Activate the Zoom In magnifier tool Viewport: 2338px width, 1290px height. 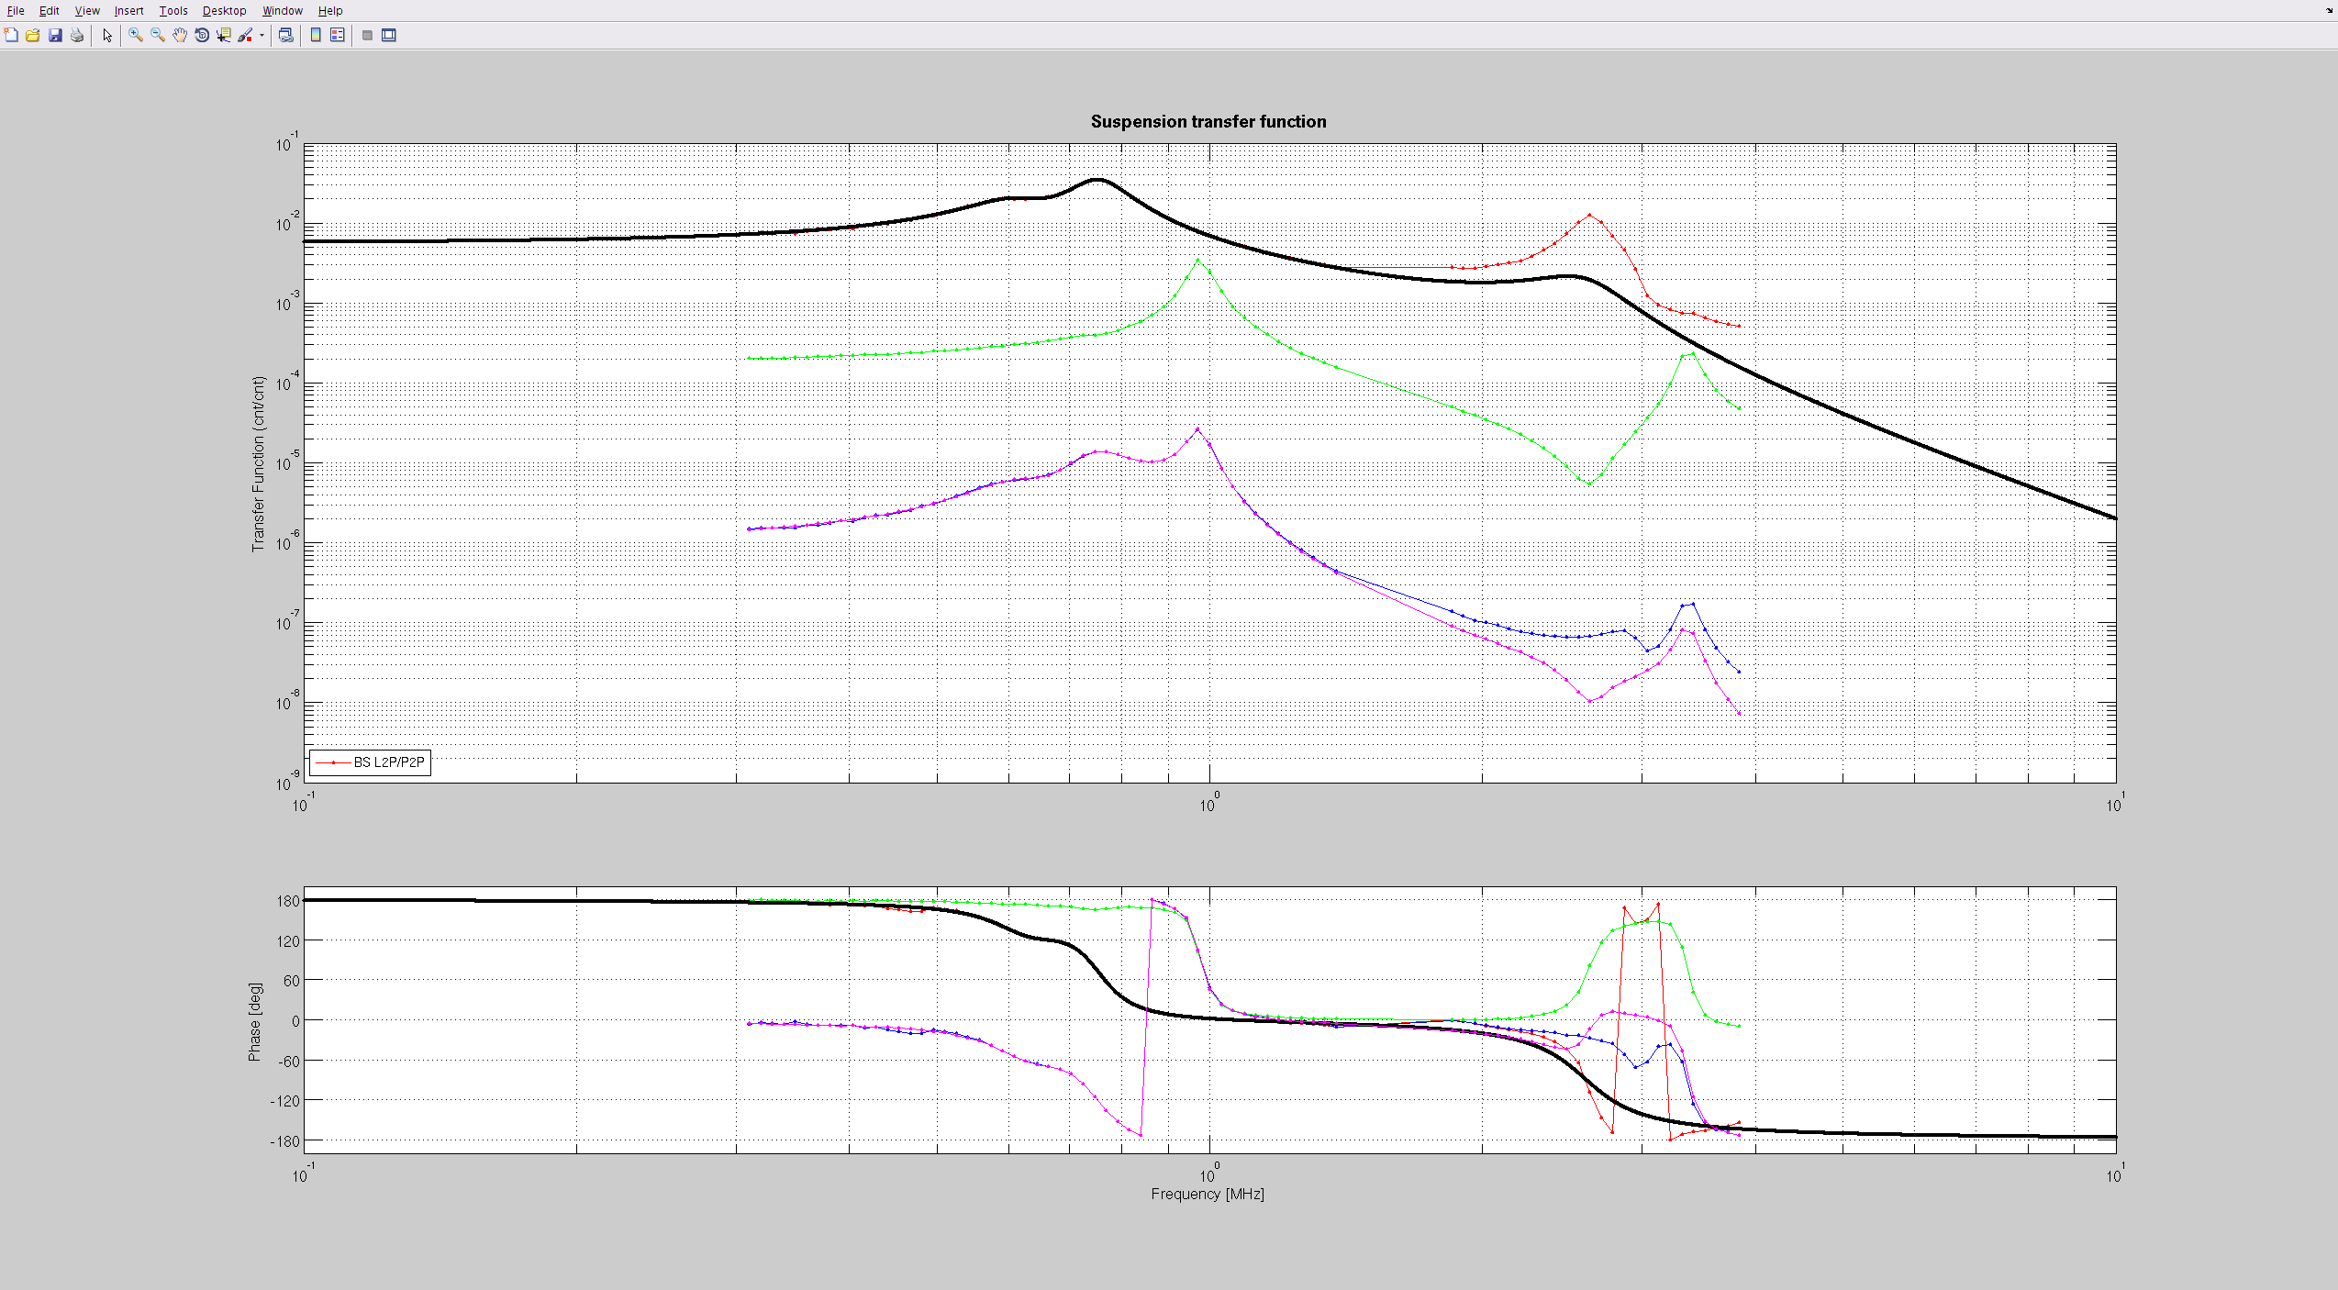pyautogui.click(x=136, y=35)
